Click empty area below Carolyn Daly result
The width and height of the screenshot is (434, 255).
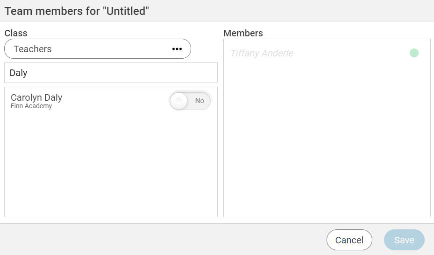[x=111, y=166]
